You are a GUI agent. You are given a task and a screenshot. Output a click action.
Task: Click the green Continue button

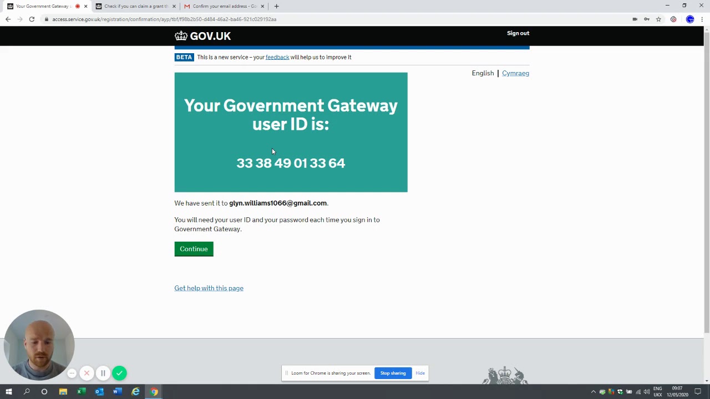(x=194, y=249)
